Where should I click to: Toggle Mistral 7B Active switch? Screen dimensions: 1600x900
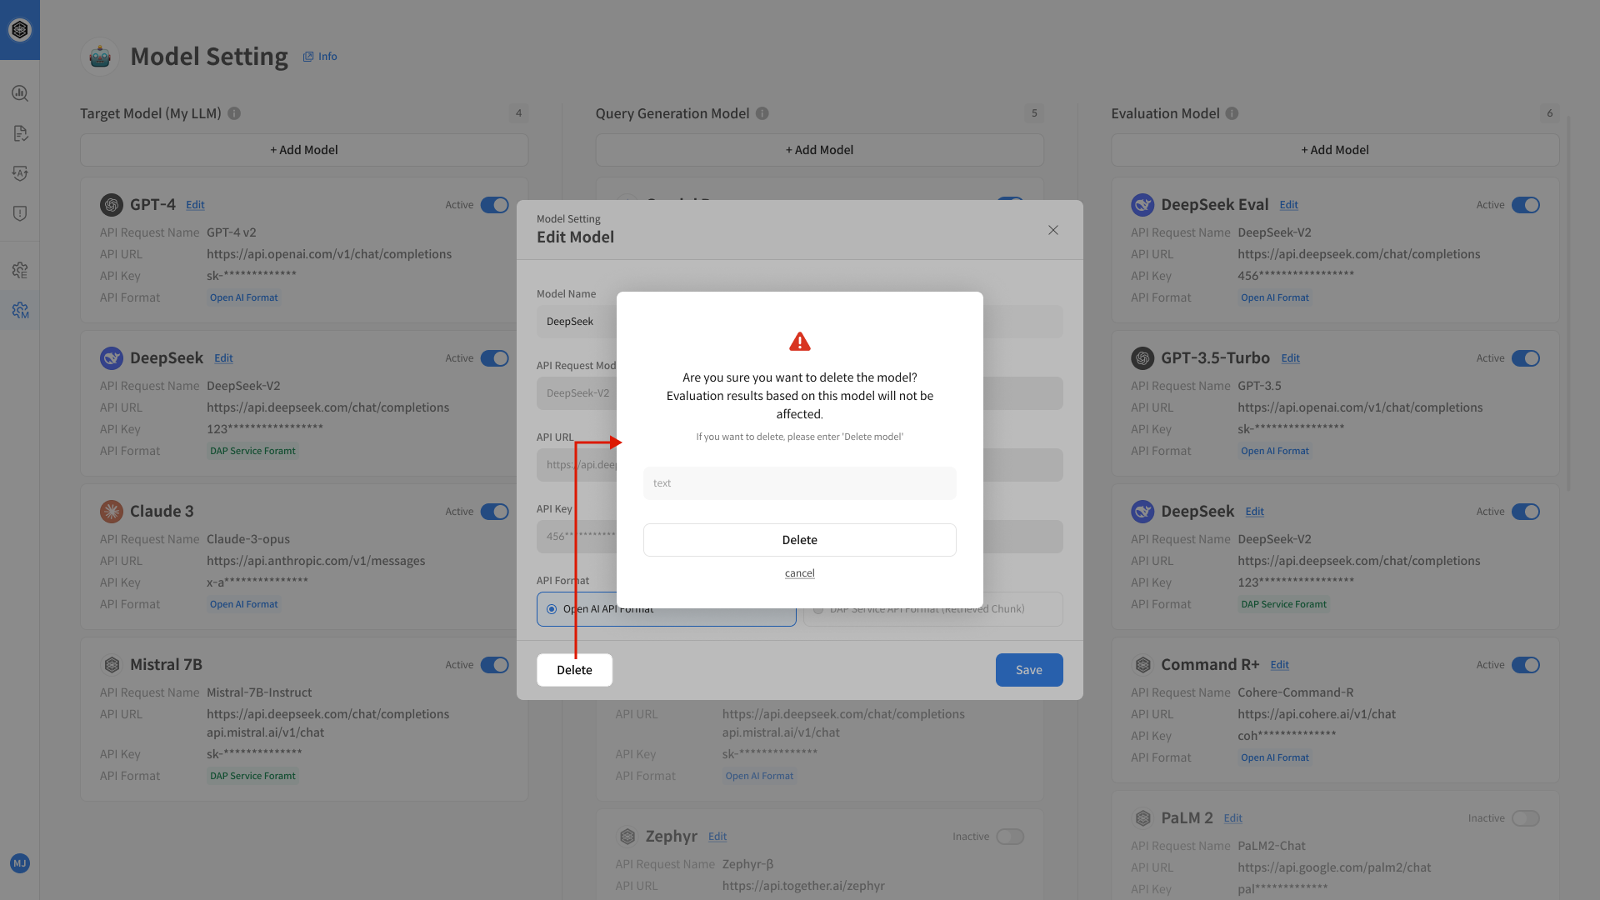pos(495,665)
